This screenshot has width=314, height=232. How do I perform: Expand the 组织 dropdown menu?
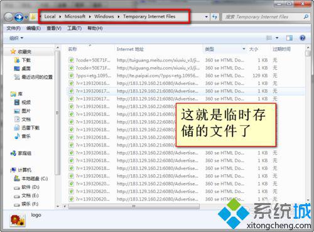click(16, 38)
